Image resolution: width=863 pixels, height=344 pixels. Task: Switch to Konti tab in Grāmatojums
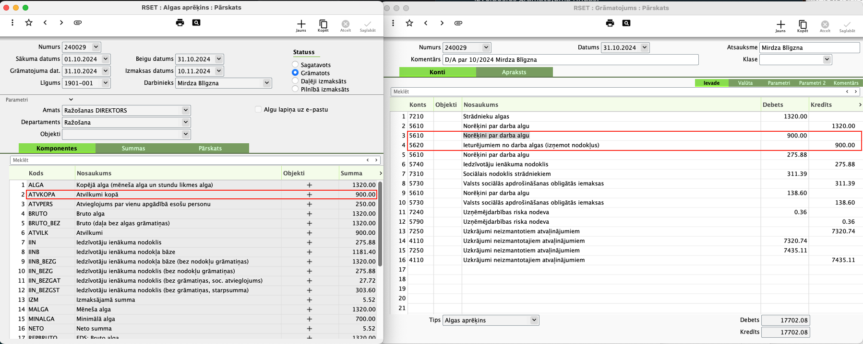(437, 72)
